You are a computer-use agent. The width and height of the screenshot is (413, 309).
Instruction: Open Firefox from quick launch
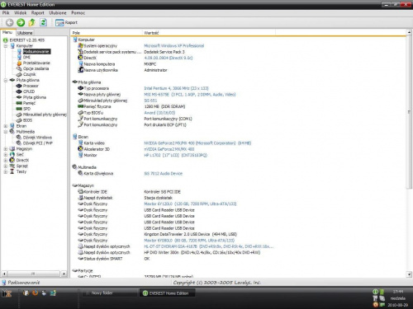point(35,293)
